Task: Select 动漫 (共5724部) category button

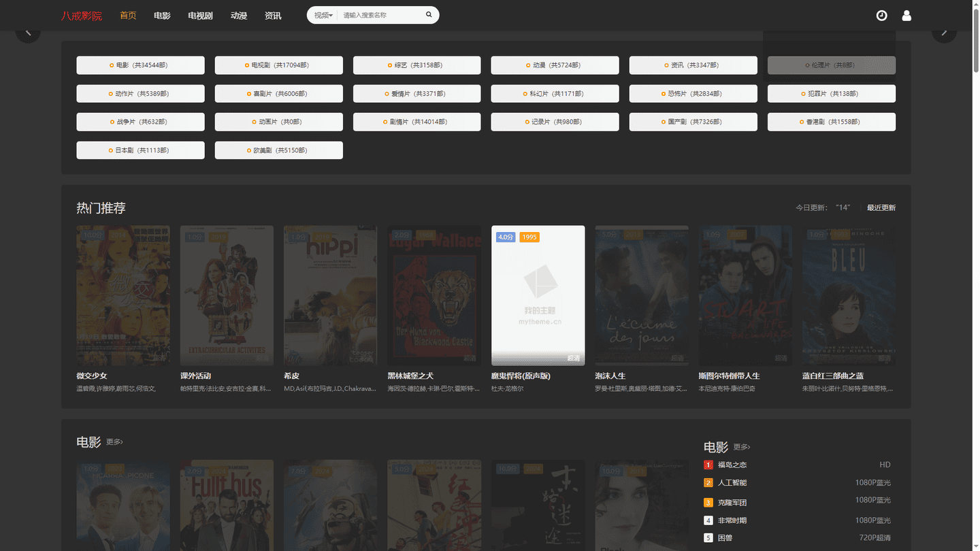Action: pos(555,65)
